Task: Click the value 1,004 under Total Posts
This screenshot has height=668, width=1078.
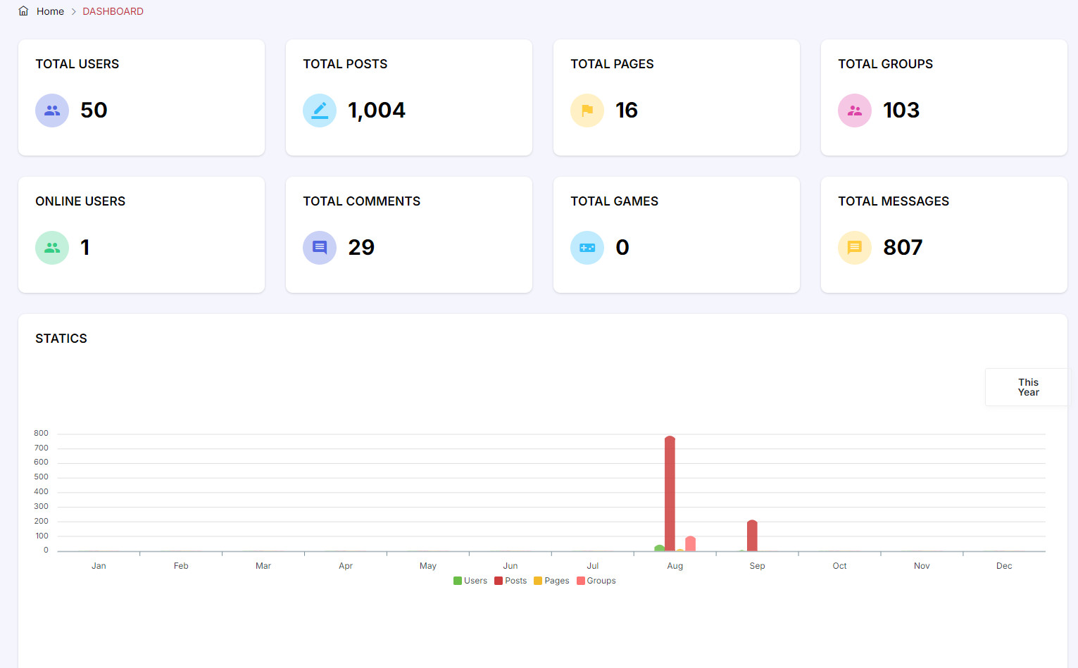Action: pos(377,111)
